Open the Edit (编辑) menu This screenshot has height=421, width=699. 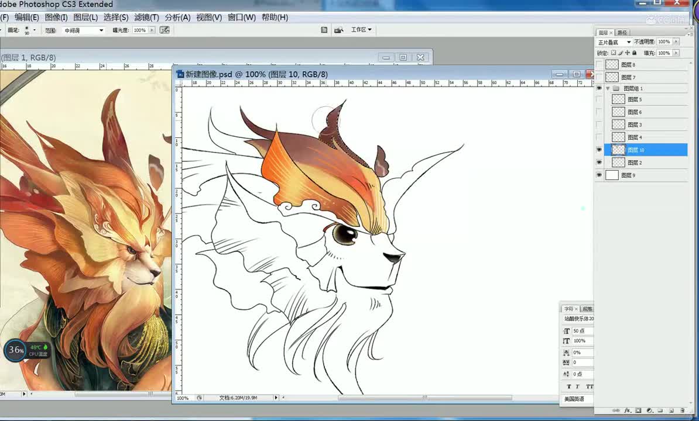27,18
